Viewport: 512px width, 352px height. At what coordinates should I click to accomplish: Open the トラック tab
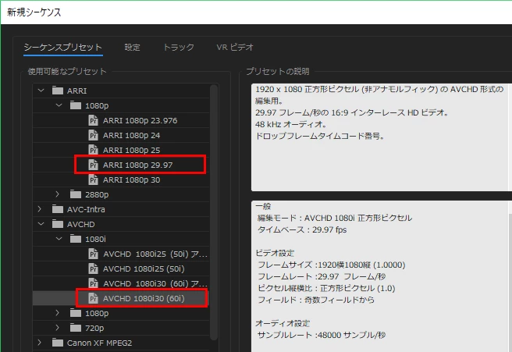pyautogui.click(x=179, y=48)
